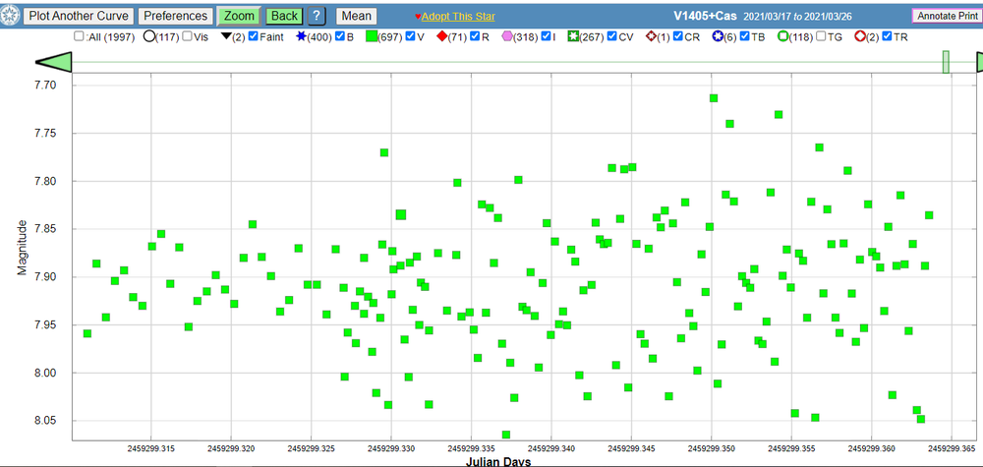Select the Zoom mode button
Image resolution: width=983 pixels, height=467 pixels.
[239, 16]
